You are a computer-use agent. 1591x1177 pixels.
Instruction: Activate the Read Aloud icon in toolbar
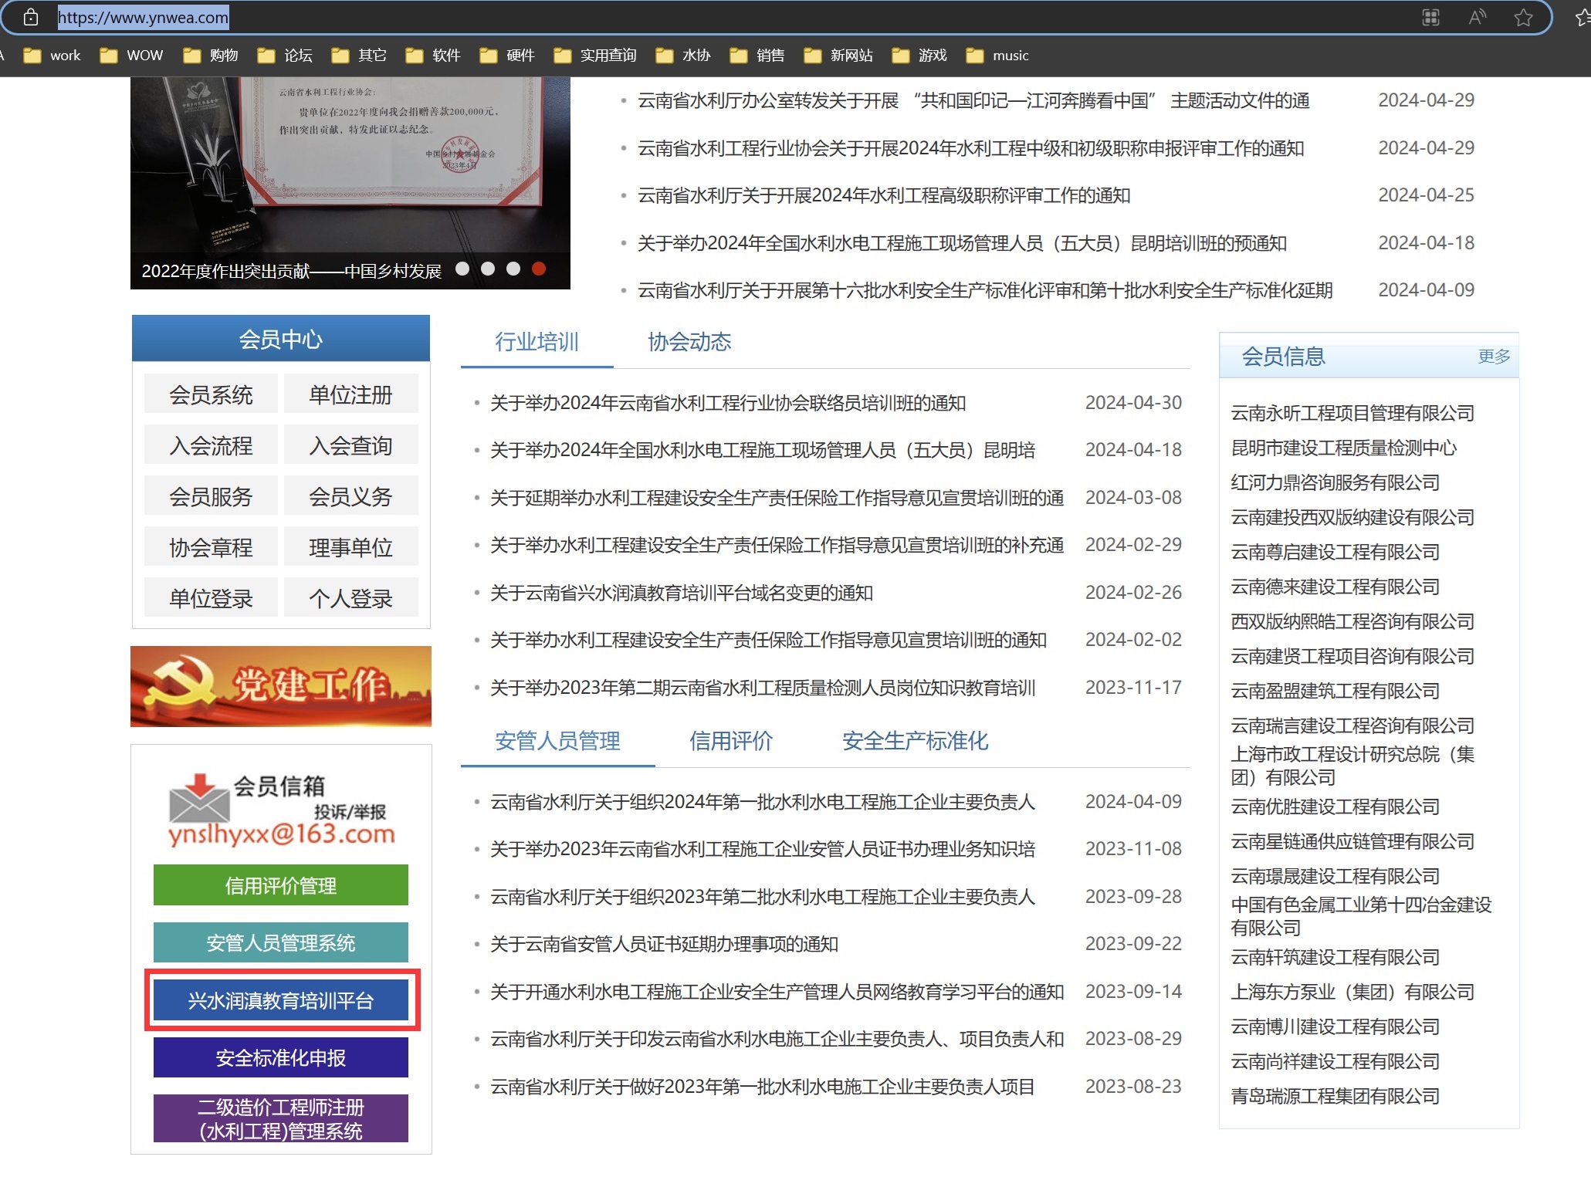point(1477,17)
